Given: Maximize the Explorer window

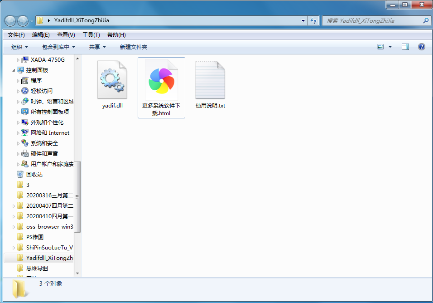Looking at the screenshot, I should coord(405,5).
